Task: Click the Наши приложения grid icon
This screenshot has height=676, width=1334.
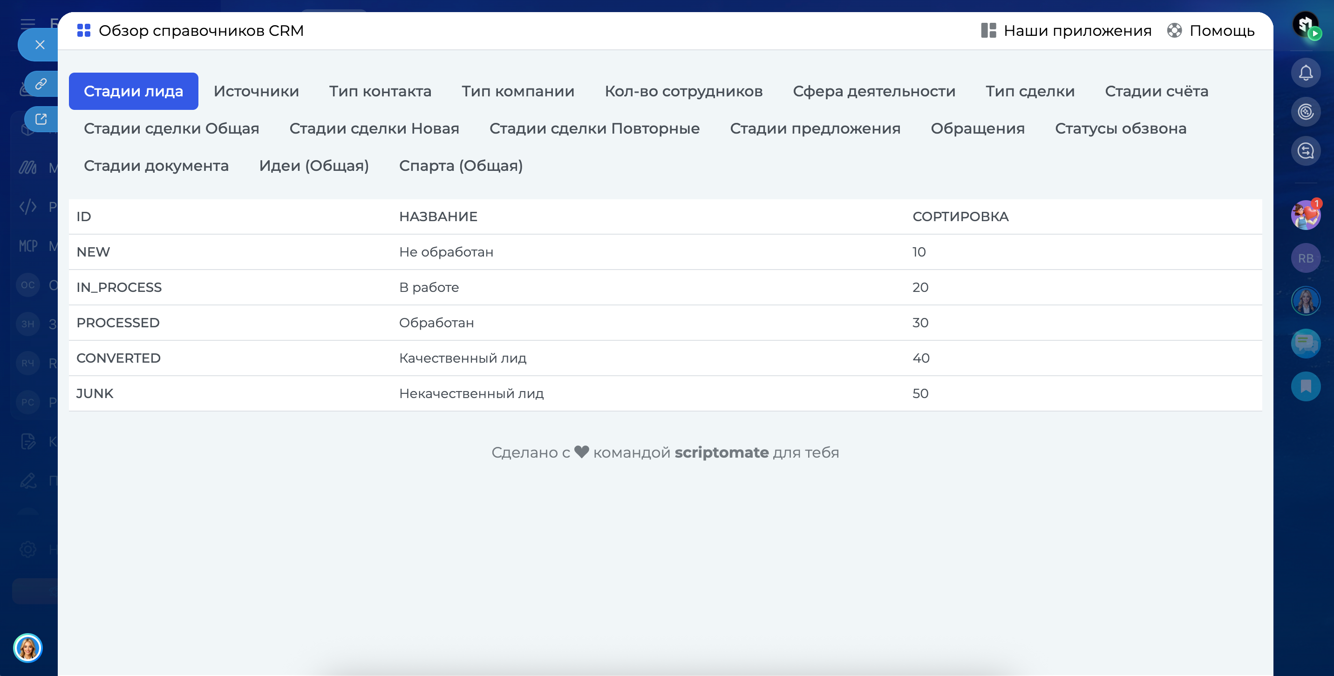Action: [x=988, y=31]
